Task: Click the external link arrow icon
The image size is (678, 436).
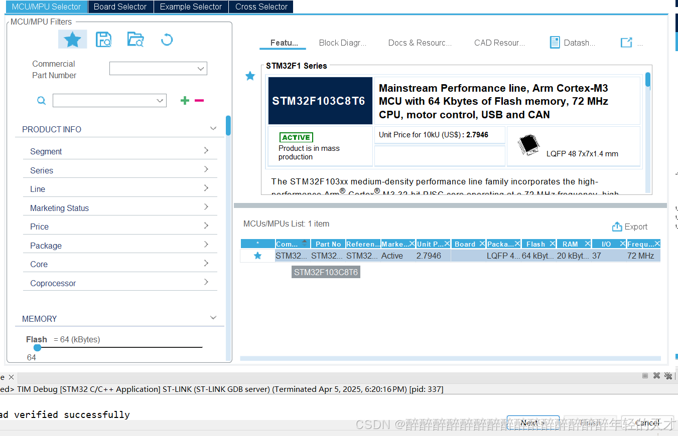Action: (x=626, y=43)
